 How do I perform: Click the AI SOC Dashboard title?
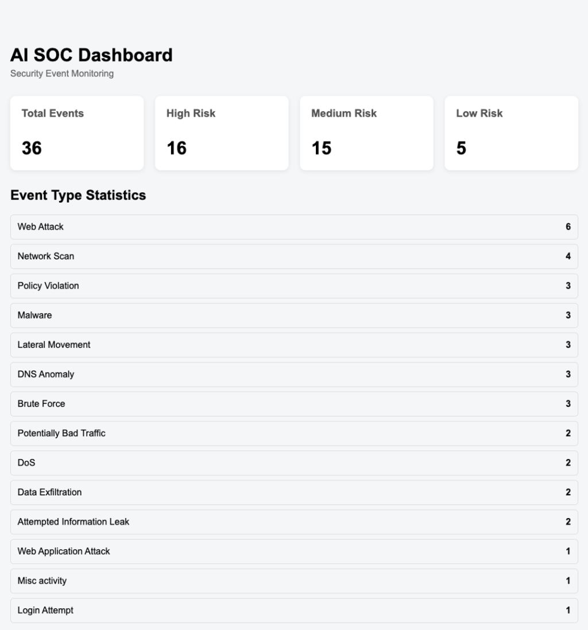point(91,55)
